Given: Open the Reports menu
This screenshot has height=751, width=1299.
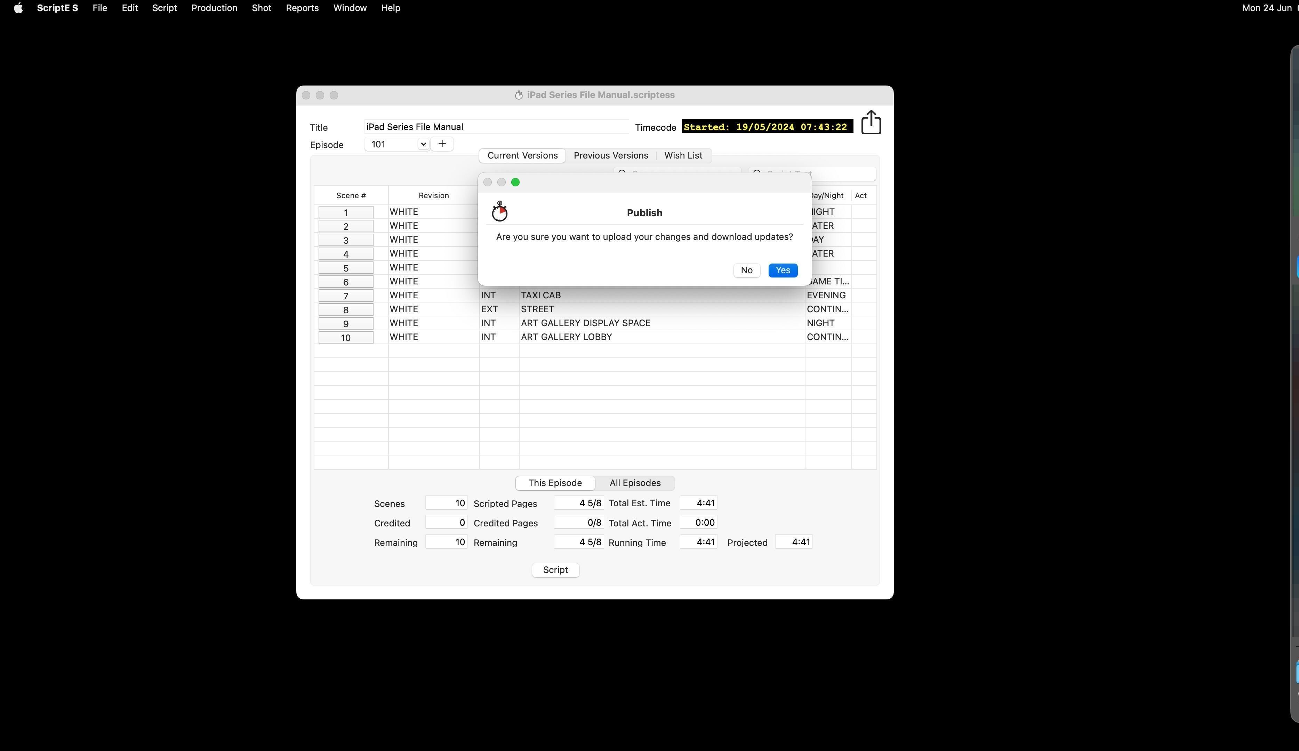Looking at the screenshot, I should tap(302, 8).
